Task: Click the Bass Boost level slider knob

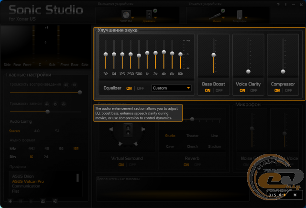Action: (x=214, y=55)
